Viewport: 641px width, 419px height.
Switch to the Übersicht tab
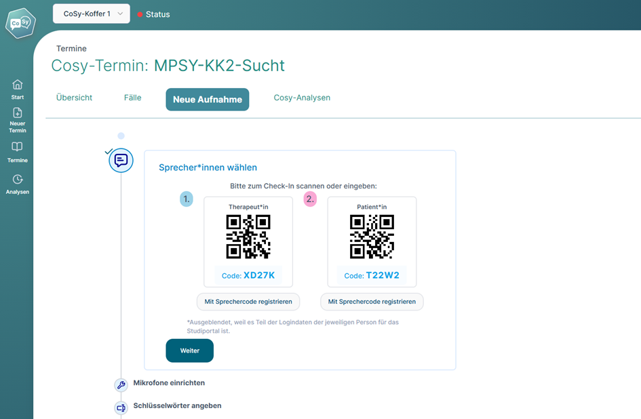click(x=74, y=97)
